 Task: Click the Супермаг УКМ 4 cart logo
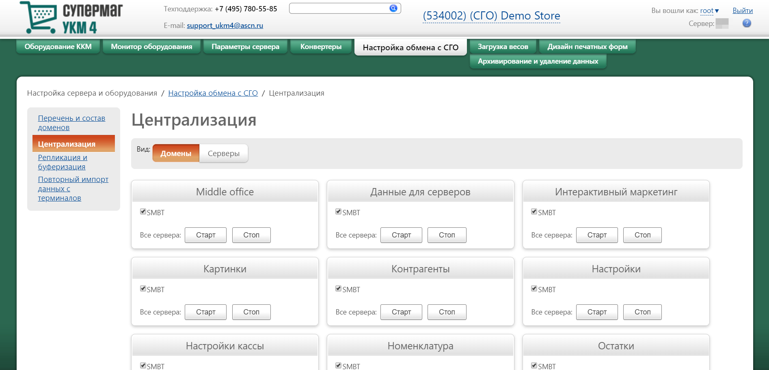[71, 17]
